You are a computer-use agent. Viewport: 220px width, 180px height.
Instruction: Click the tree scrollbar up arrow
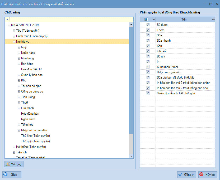click(x=131, y=25)
